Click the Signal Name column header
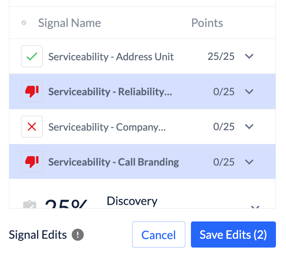 pos(69,23)
